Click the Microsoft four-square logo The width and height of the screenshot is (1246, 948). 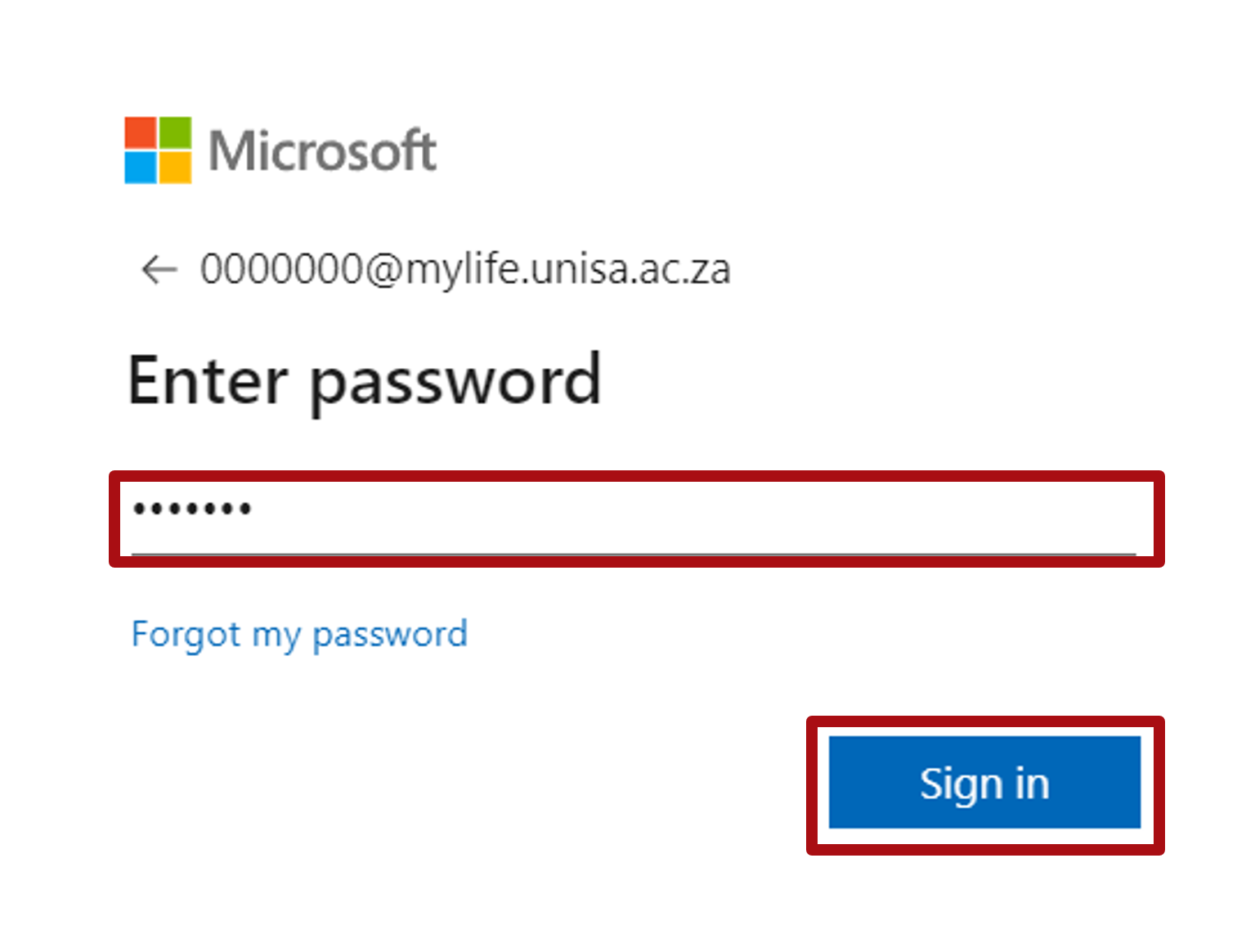coord(158,151)
